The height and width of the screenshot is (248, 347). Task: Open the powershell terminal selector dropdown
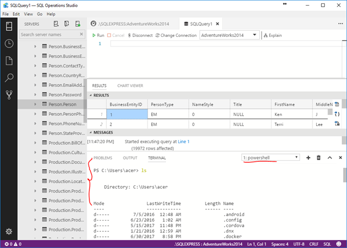click(x=270, y=157)
